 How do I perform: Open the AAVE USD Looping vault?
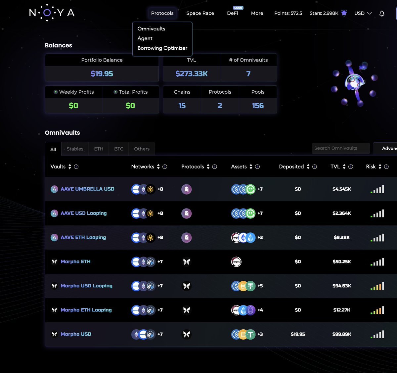[84, 213]
